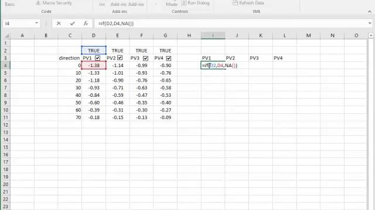Click the Name Box showing I4
375x210 pixels.
pyautogui.click(x=19, y=23)
